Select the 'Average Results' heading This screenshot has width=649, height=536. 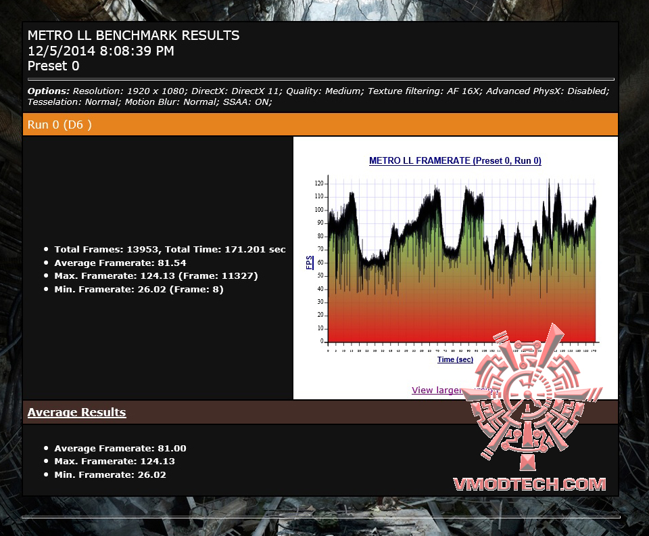[76, 412]
